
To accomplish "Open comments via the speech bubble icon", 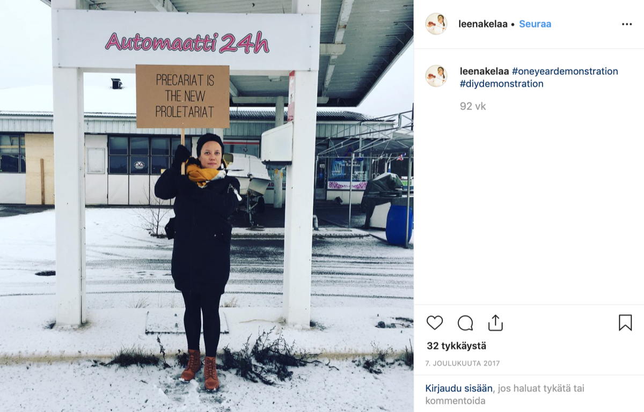I will click(x=465, y=322).
